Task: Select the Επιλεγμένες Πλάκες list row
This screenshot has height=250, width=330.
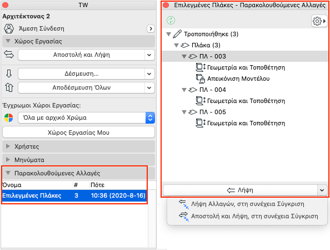Action: pyautogui.click(x=74, y=195)
